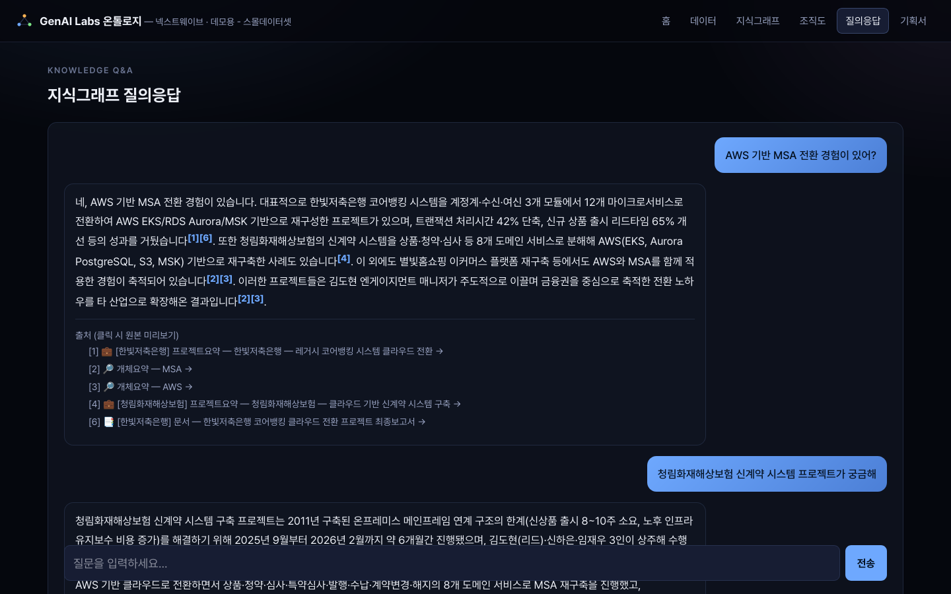Open the 기획서 nav item
Image resolution: width=951 pixels, height=594 pixels.
913,21
